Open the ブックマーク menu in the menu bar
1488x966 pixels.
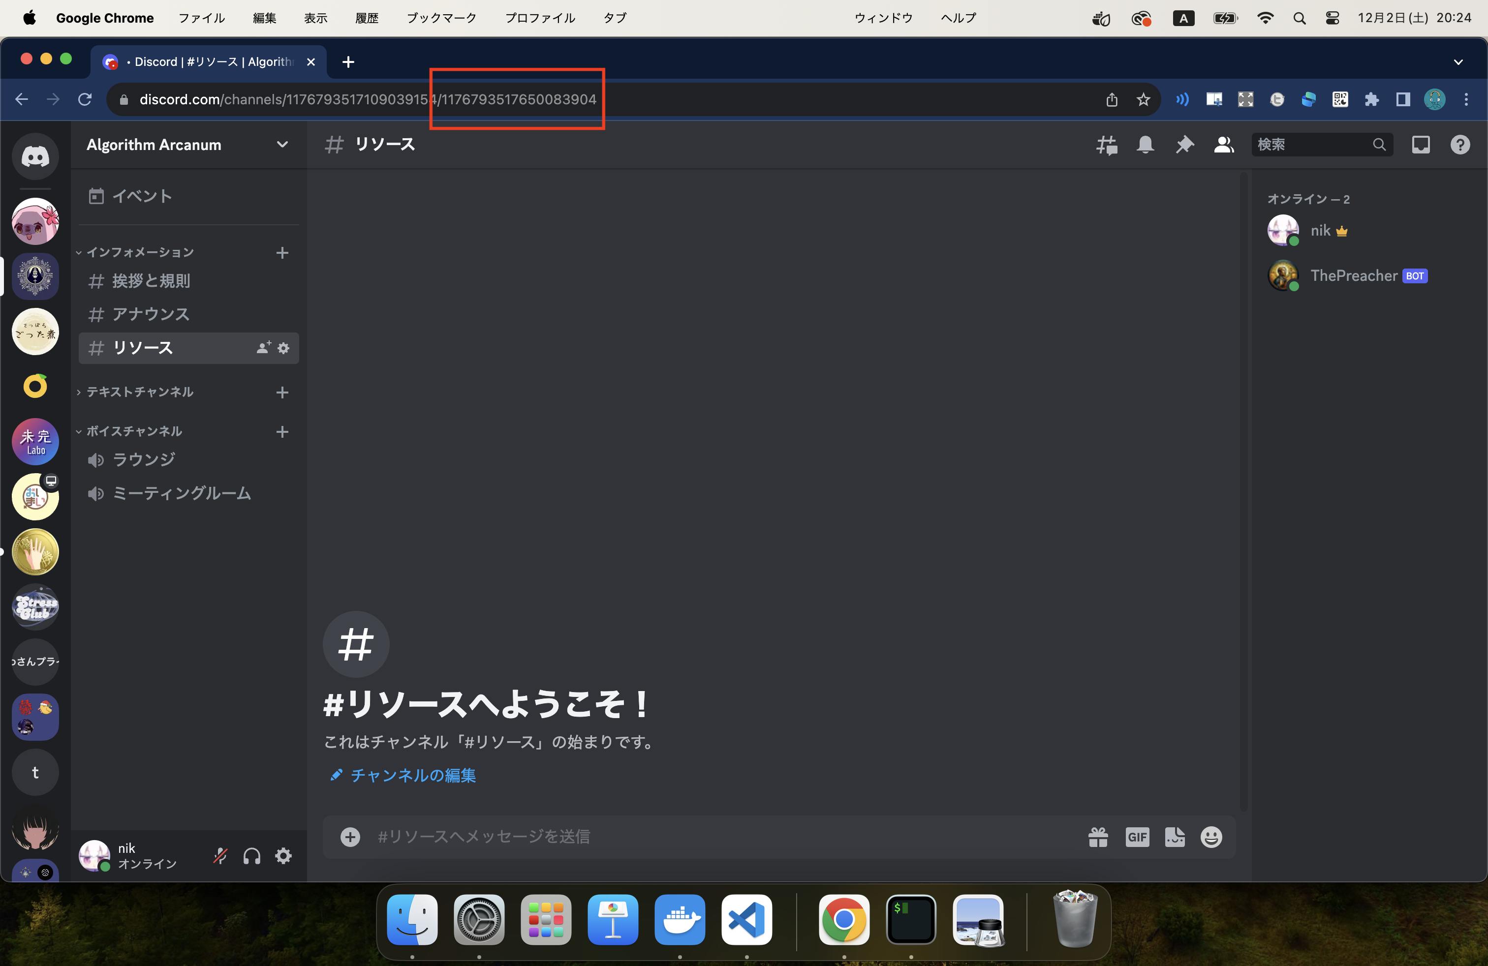click(441, 18)
